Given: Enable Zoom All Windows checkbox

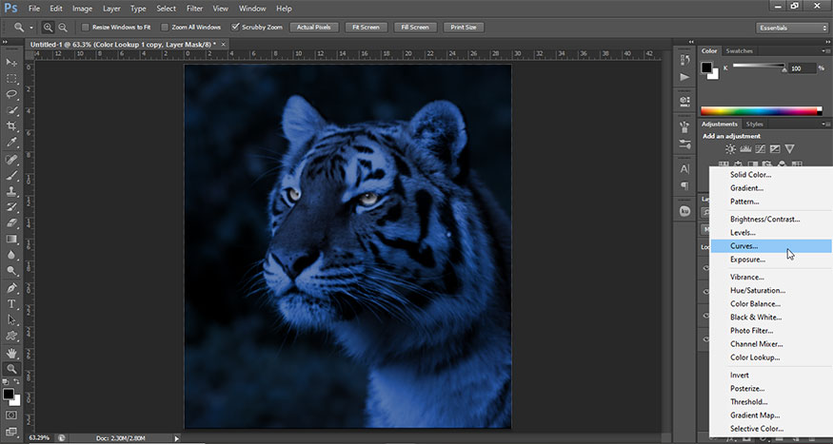Looking at the screenshot, I should pos(165,27).
